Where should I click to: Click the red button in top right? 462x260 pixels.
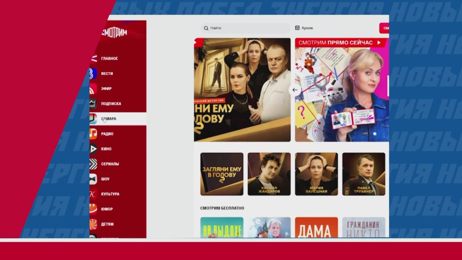384,28
